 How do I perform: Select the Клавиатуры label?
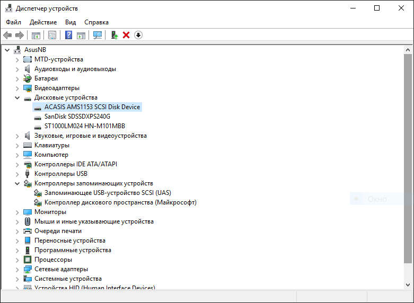click(52, 145)
